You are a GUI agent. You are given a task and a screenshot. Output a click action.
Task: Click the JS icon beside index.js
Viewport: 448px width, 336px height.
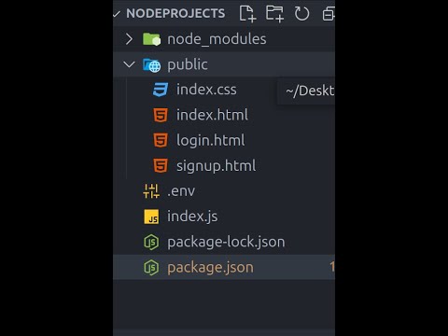[x=151, y=217]
